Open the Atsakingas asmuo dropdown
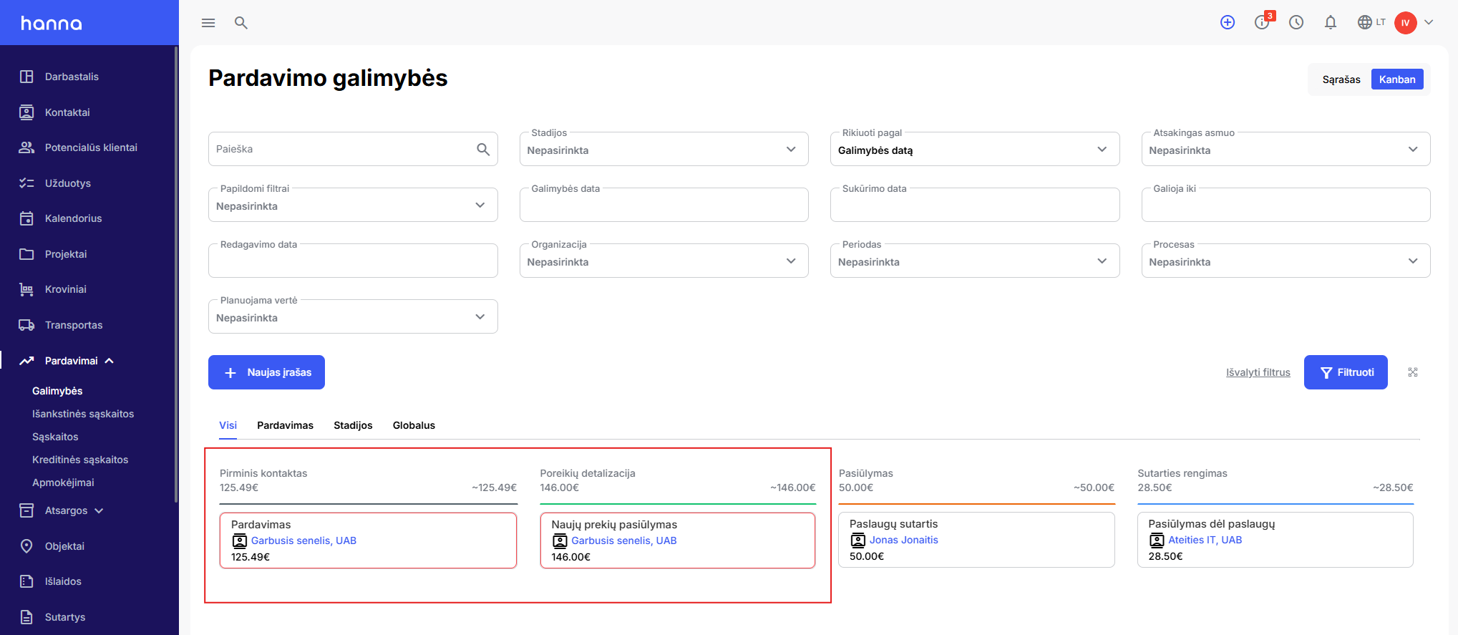 click(1286, 149)
